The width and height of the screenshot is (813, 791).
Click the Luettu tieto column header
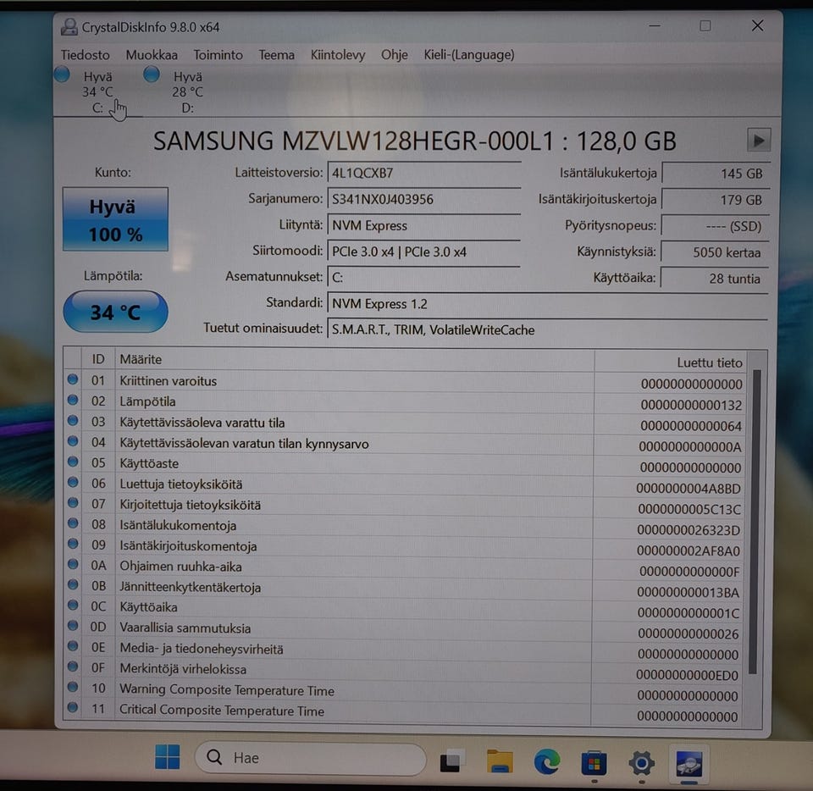tap(671, 362)
